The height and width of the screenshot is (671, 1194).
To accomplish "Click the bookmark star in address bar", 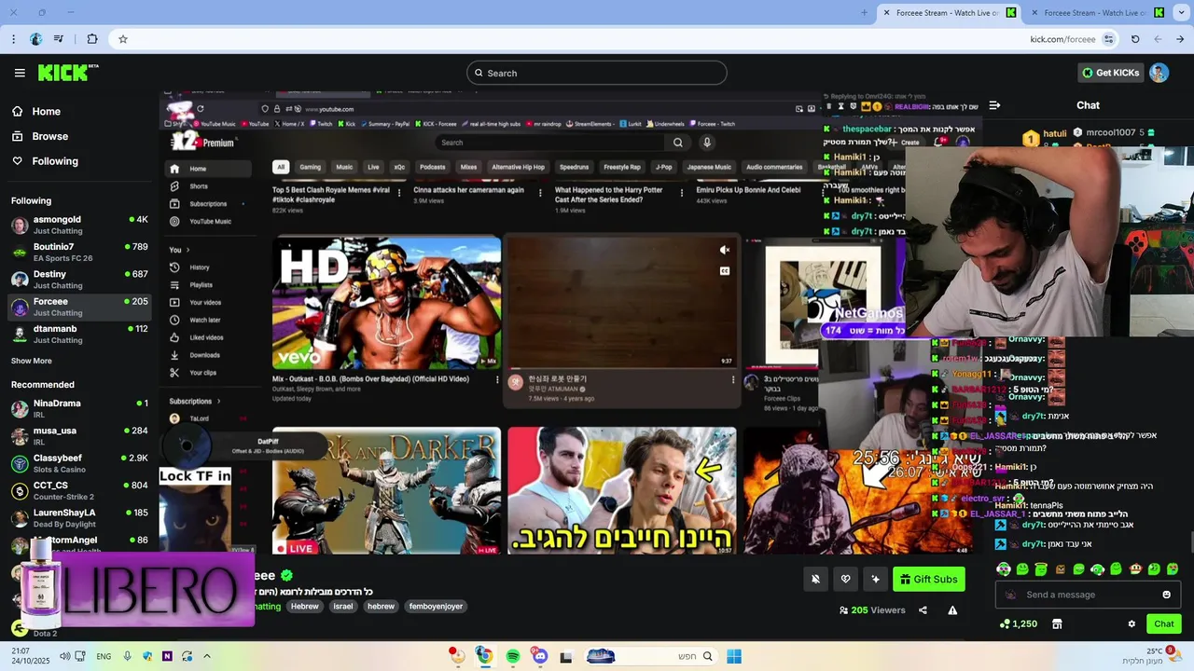I will tap(122, 39).
